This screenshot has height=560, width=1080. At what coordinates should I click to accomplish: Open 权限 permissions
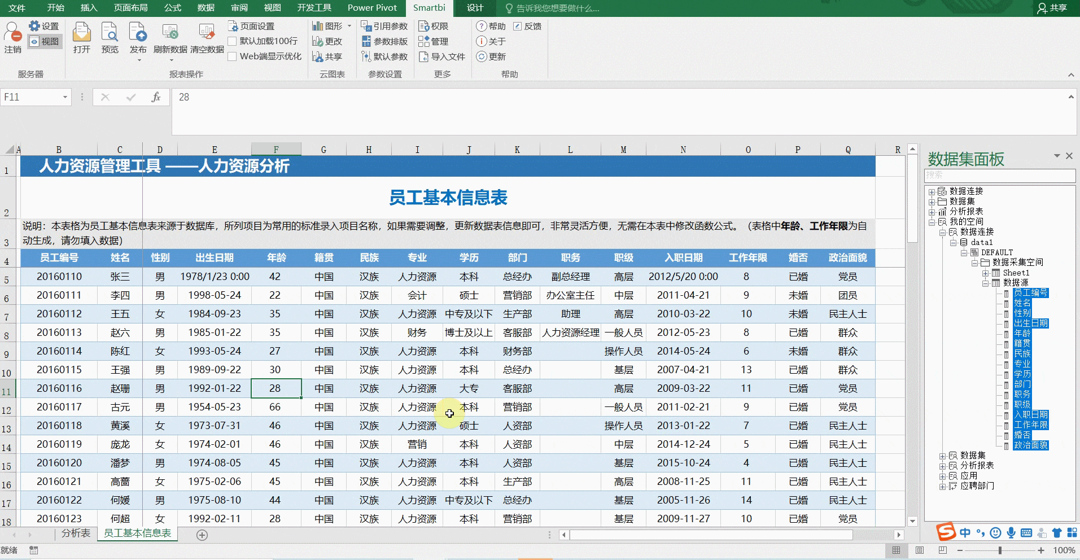tap(434, 26)
